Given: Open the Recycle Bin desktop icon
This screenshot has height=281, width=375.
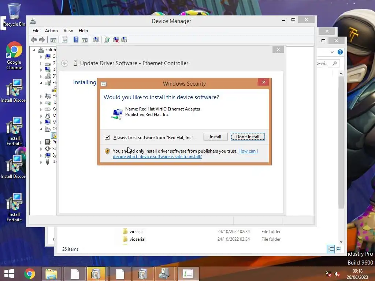Looking at the screenshot, I should coord(14,14).
